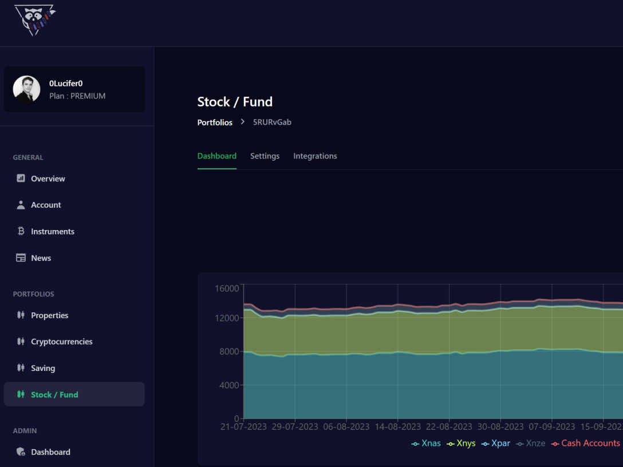Viewport: 623px width, 467px height.
Task: Click the Account person icon
Action: (x=21, y=205)
